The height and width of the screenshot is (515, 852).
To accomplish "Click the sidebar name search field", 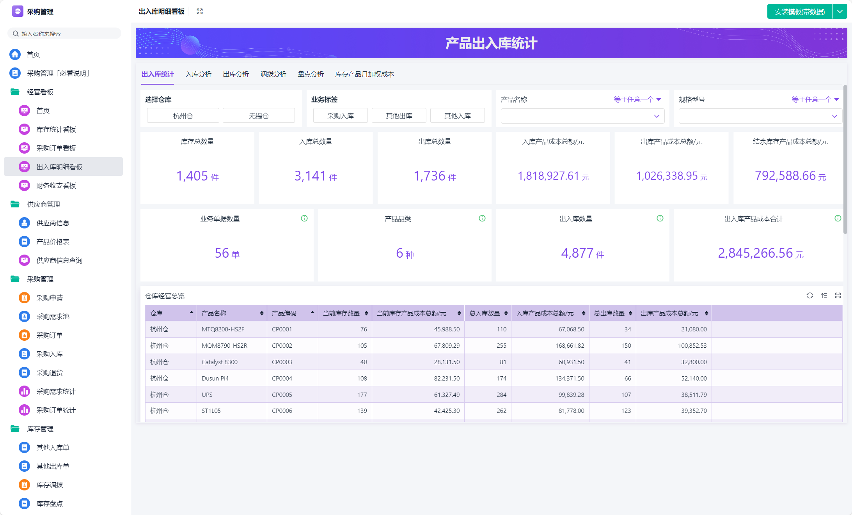I will [66, 34].
